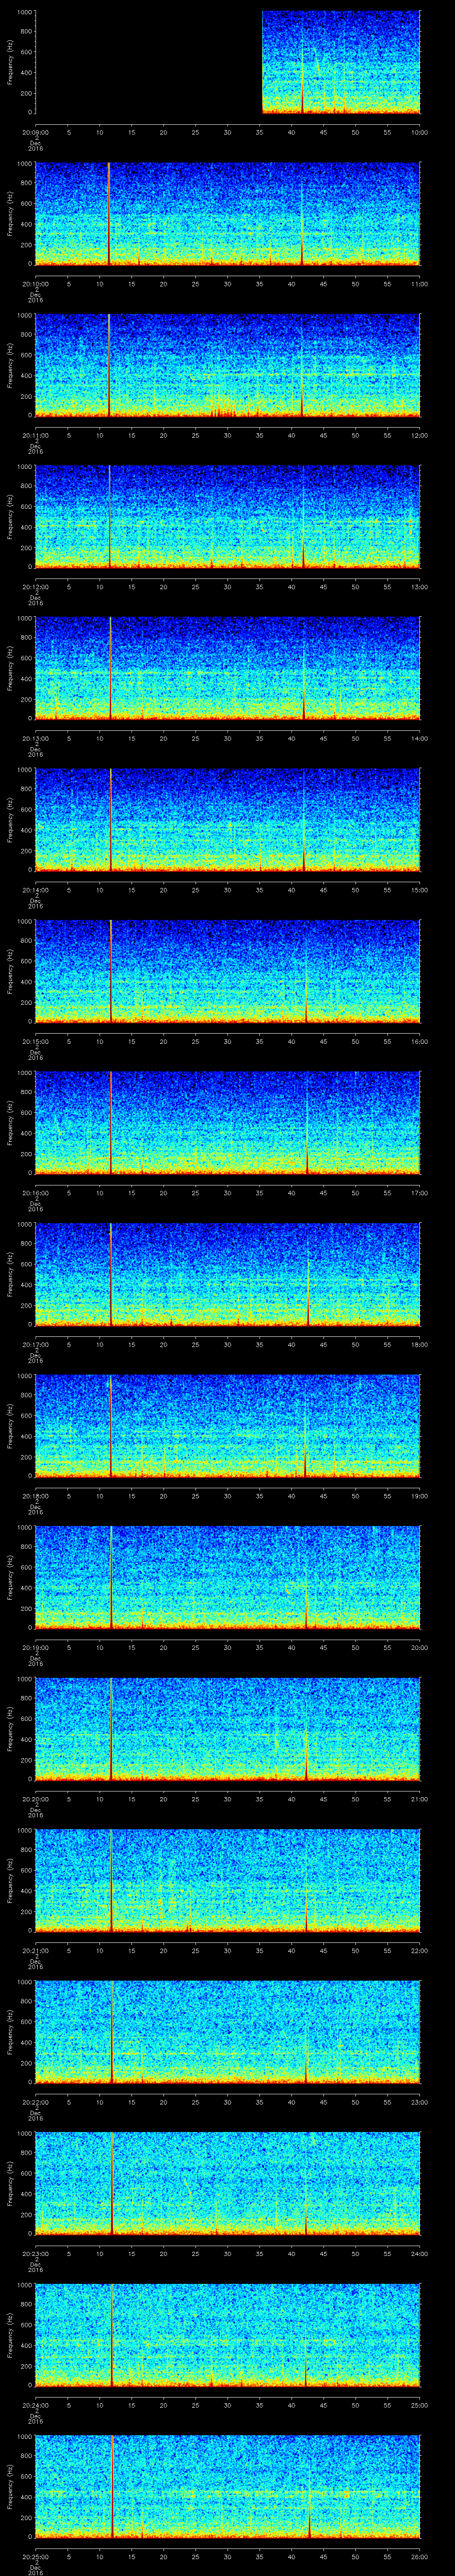Select the '20:18:00' time axis label
This screenshot has height=2576, width=455.
[35, 1495]
